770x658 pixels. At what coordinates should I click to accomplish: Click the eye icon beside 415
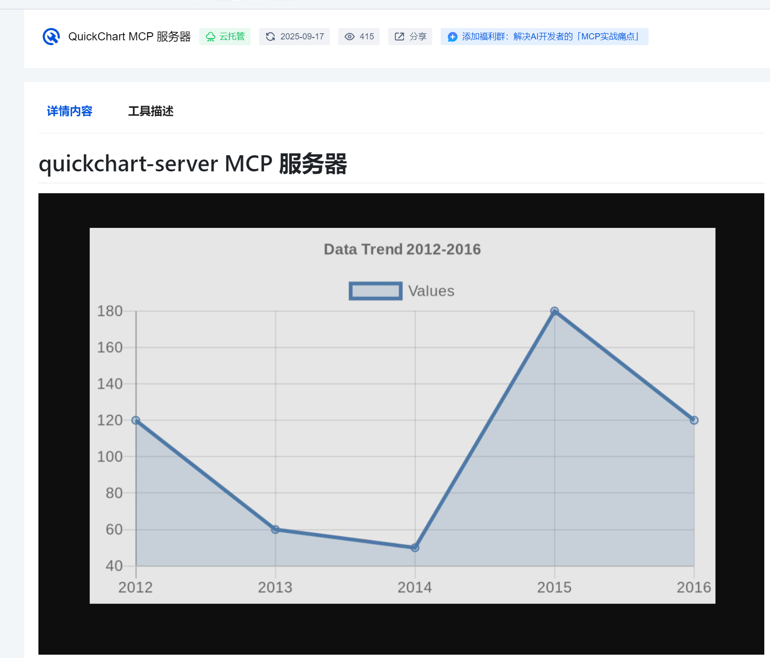tap(350, 37)
